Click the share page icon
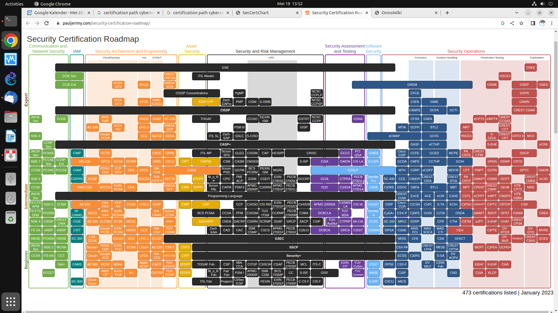Screen dimensions: 558x313 pos(512,23)
